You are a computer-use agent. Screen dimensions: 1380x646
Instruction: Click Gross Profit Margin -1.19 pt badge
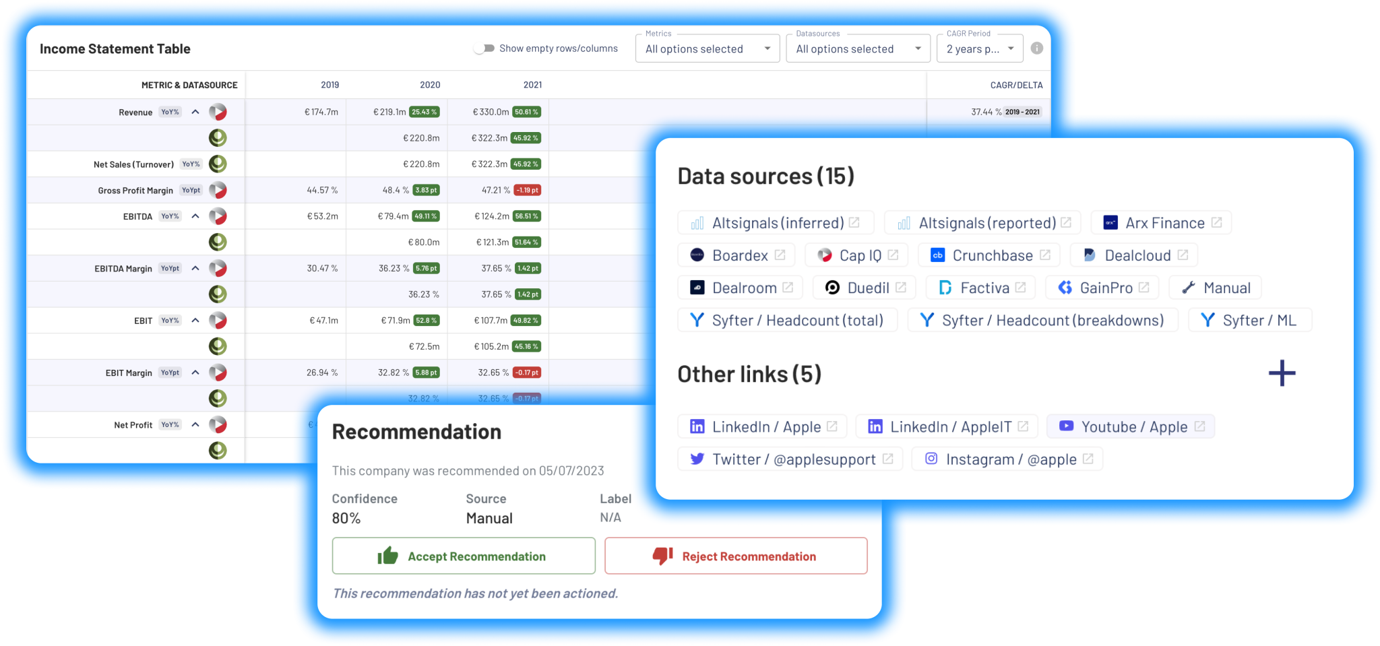point(528,190)
